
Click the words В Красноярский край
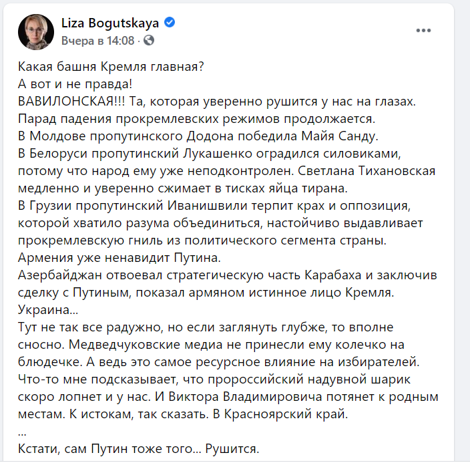click(280, 414)
